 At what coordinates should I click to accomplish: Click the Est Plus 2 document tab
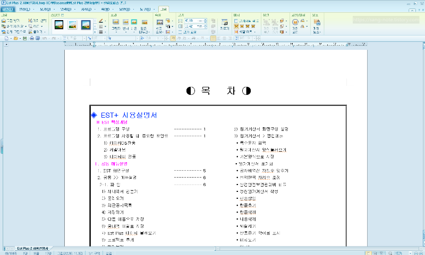pyautogui.click(x=32, y=248)
